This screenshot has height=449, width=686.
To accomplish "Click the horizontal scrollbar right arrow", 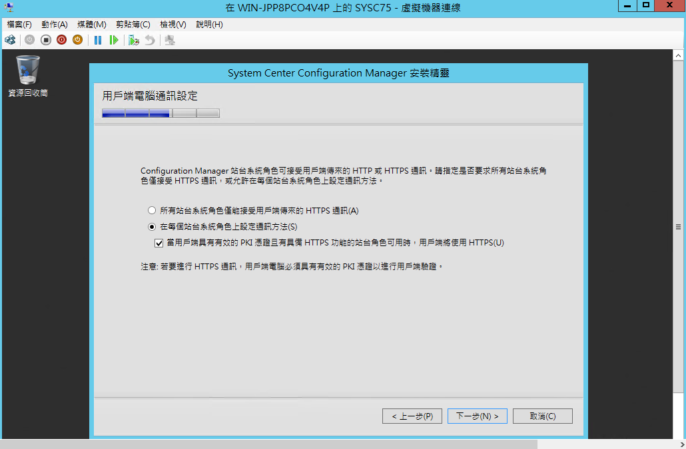I will click(681, 444).
